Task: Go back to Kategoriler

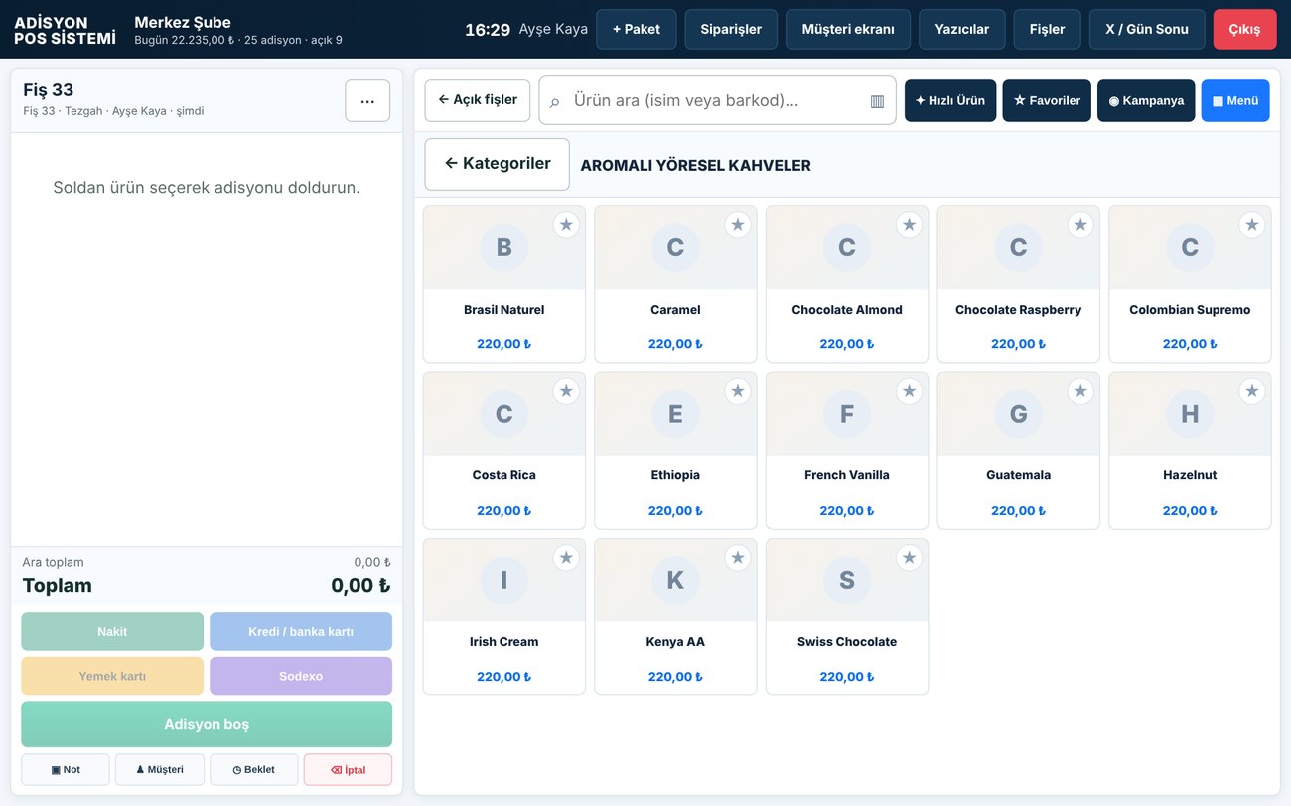Action: pyautogui.click(x=498, y=164)
